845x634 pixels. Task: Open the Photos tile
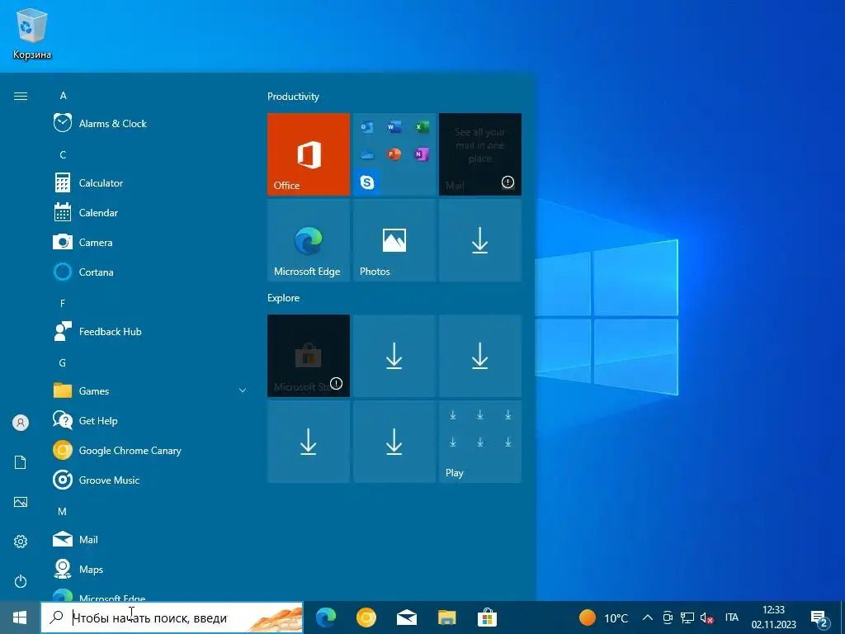tap(394, 240)
